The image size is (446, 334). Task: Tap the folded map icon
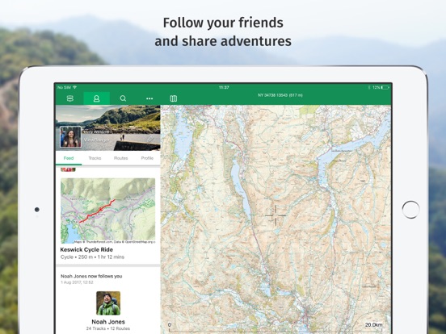tap(174, 98)
